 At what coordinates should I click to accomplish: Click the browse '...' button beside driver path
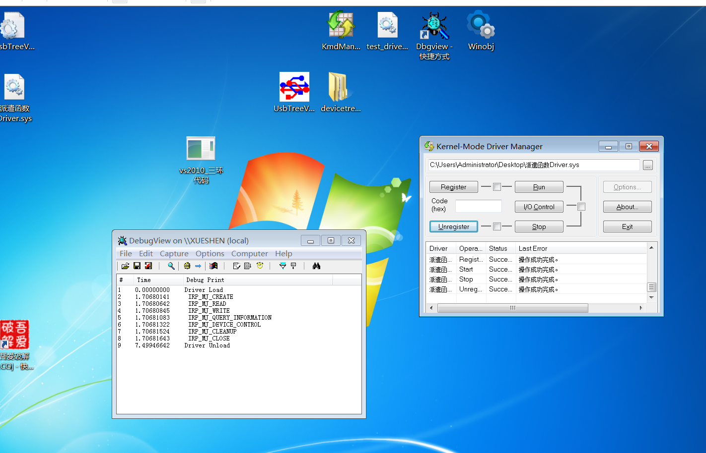pos(648,165)
